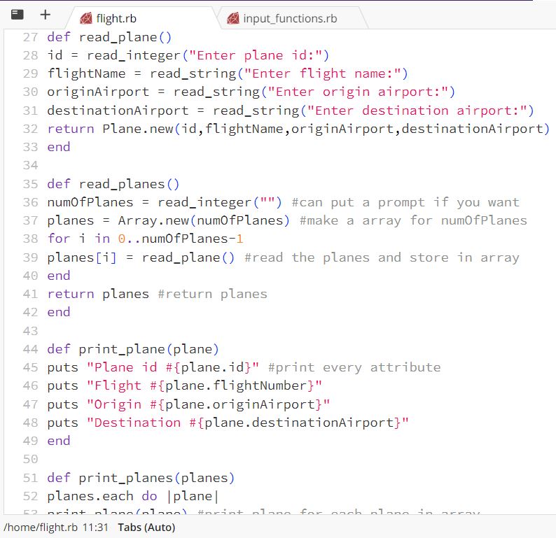556x538 pixels.
Task: Click the '#print every attribute' comment
Action: click(354, 367)
